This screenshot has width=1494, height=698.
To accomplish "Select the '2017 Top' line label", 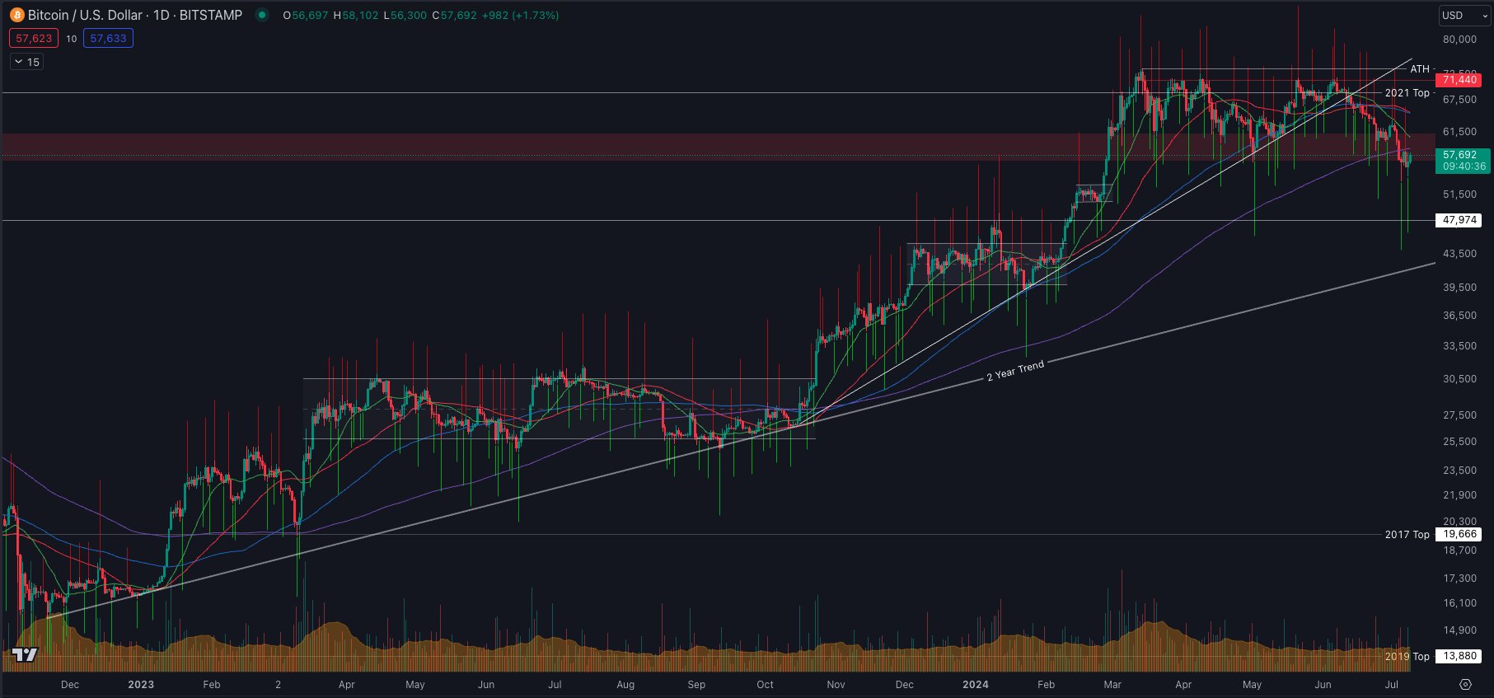I will tap(1407, 535).
